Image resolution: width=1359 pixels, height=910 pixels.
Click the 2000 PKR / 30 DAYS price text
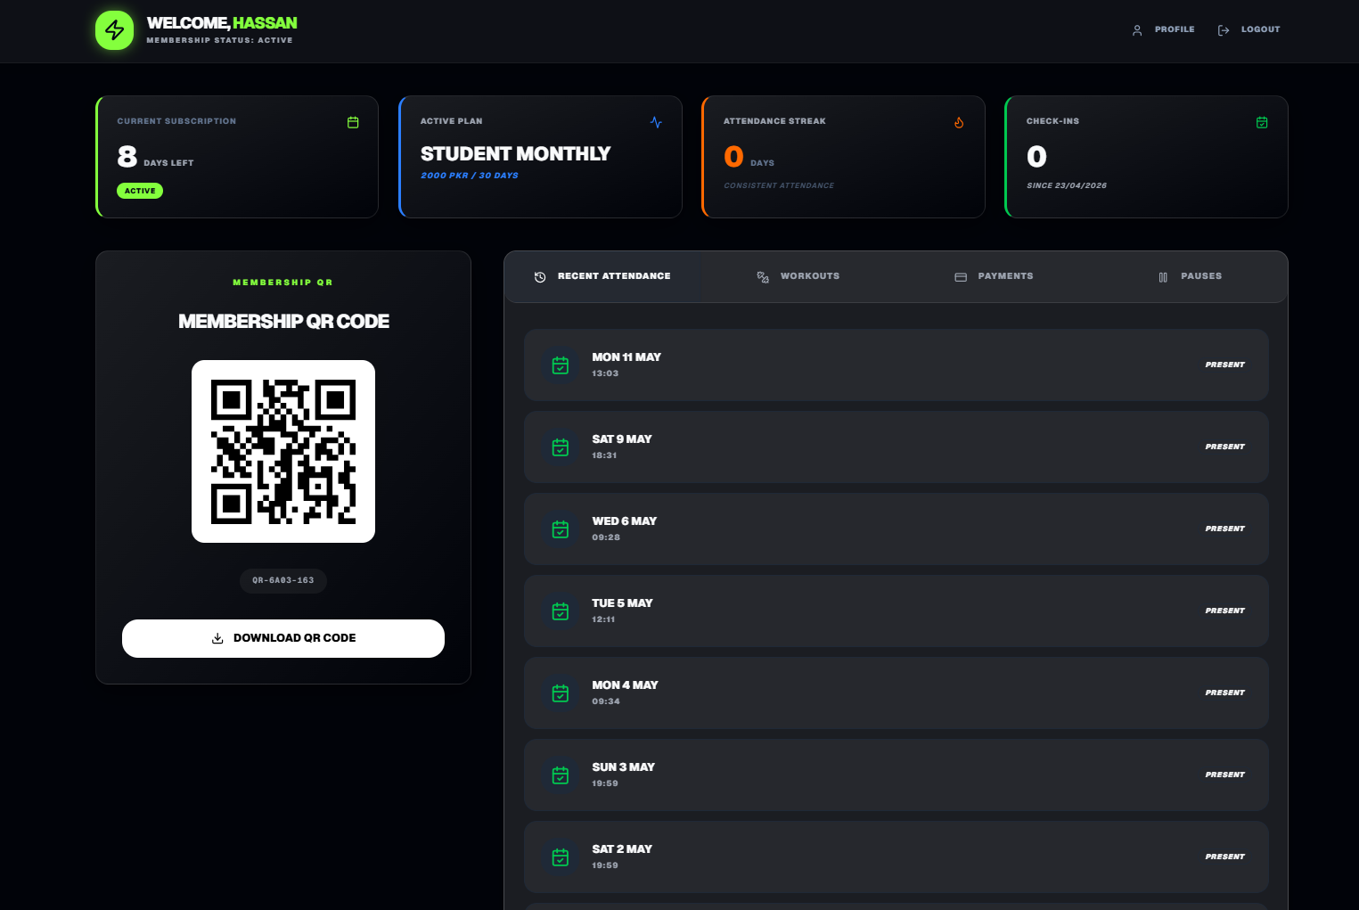click(470, 176)
